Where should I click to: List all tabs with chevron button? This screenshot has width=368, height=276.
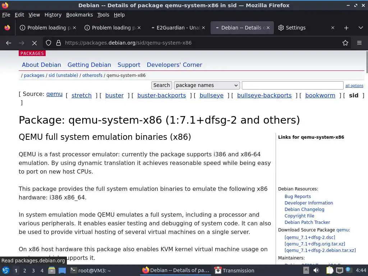pyautogui.click(x=361, y=28)
